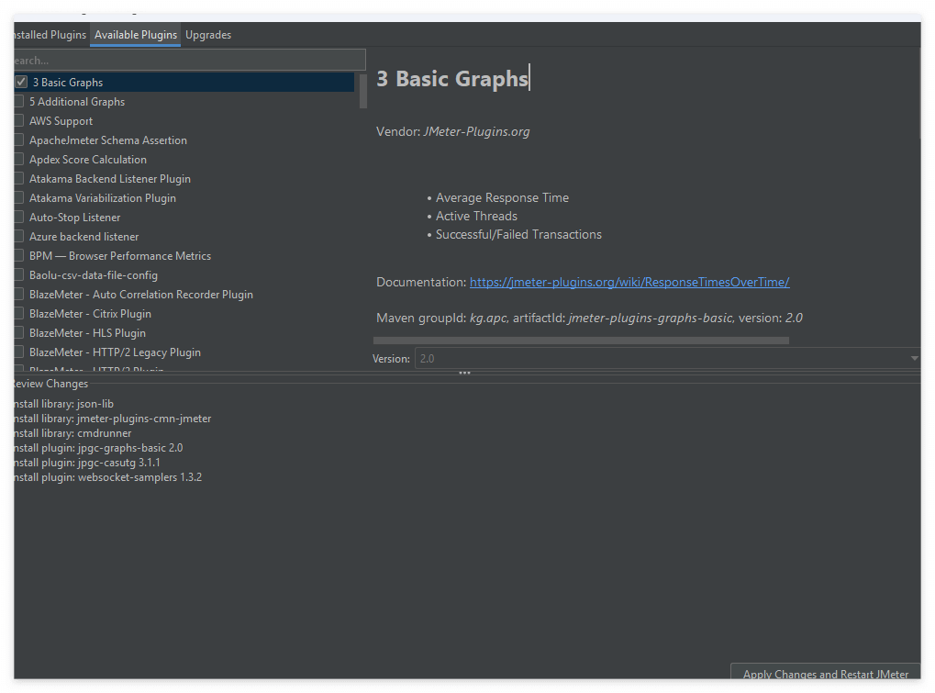Select the Azure backend listener entry
935x693 pixels.
point(84,237)
